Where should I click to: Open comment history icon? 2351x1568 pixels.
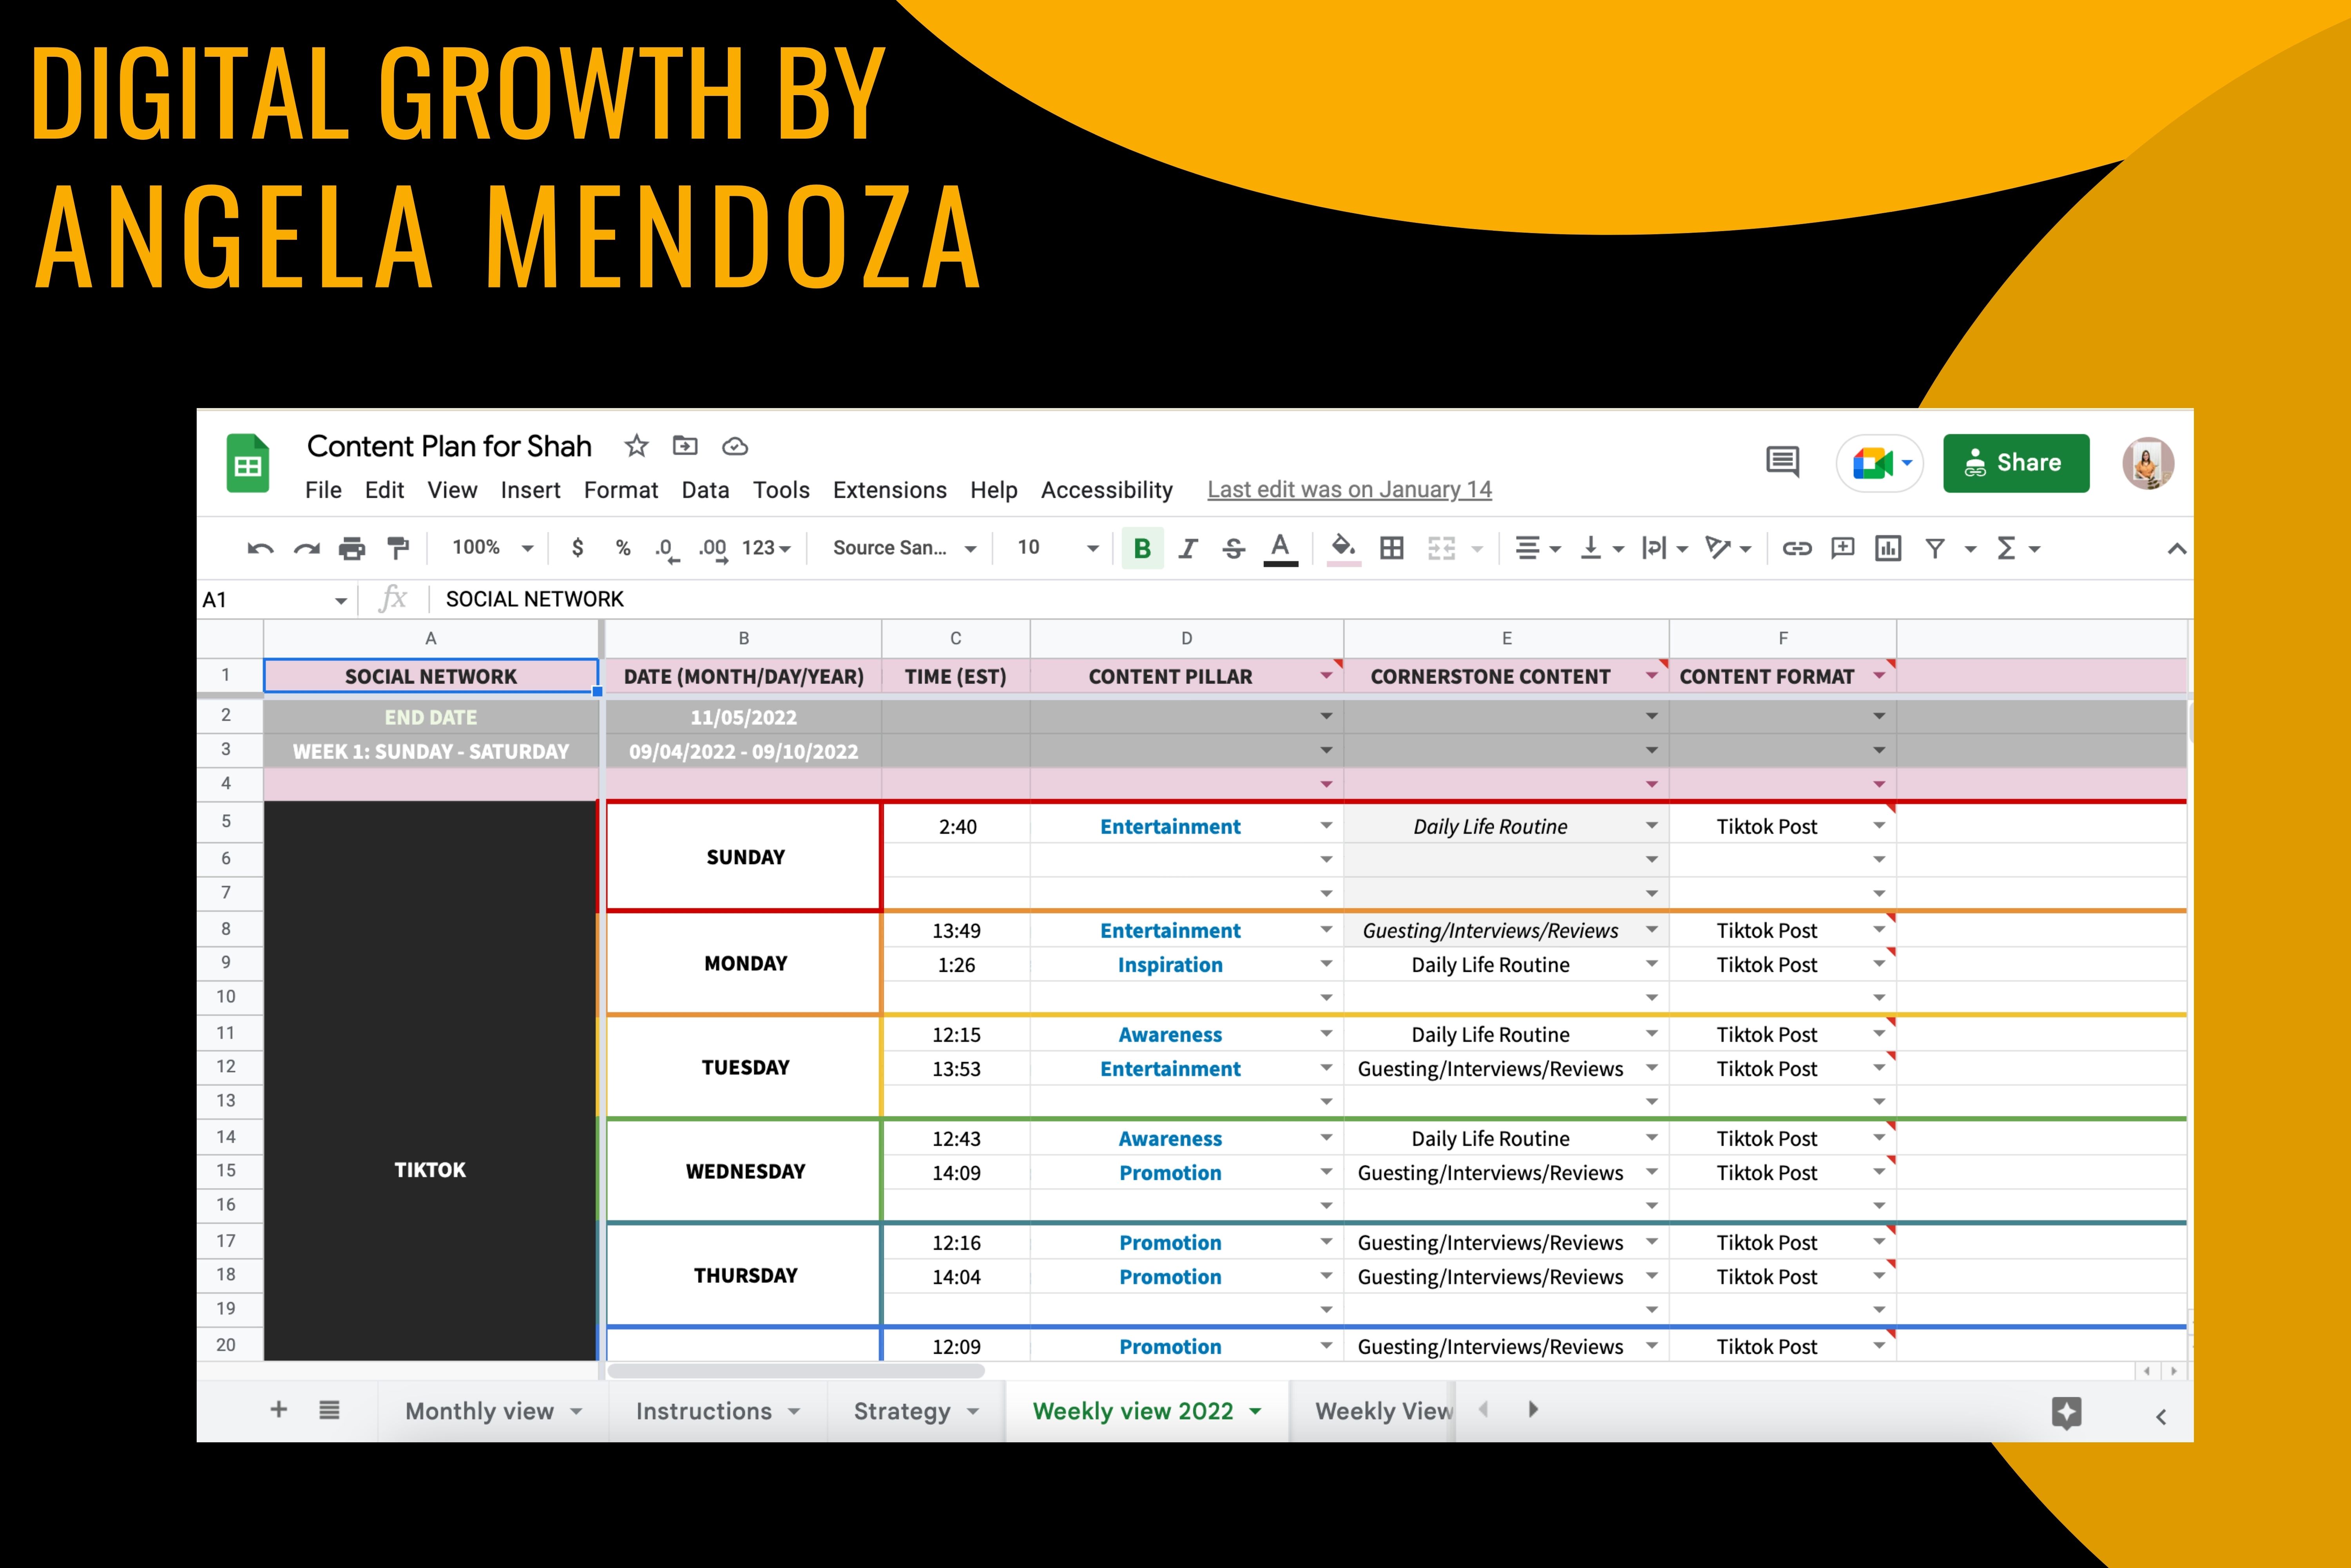(1782, 462)
